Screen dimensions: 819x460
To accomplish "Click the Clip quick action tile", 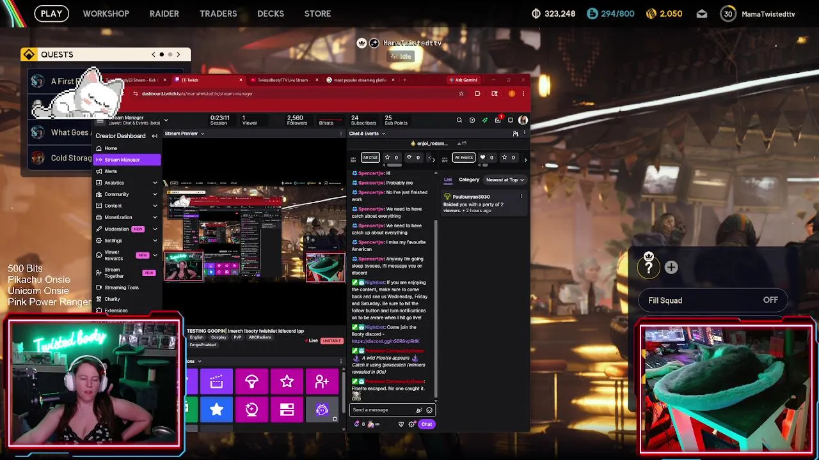I will click(x=216, y=382).
